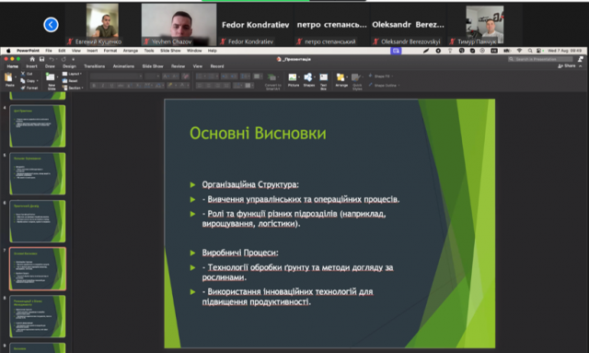The height and width of the screenshot is (353, 589).
Task: Open the Arrange menu in menu bar
Action: tap(131, 51)
